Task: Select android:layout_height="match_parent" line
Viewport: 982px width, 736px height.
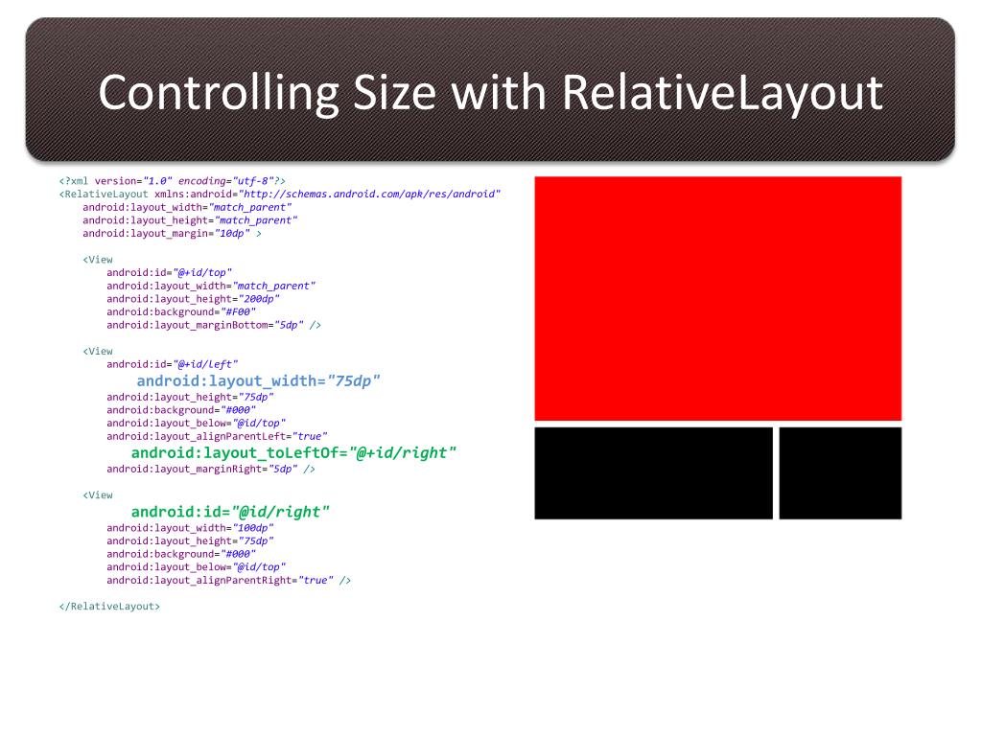Action: pyautogui.click(x=190, y=220)
